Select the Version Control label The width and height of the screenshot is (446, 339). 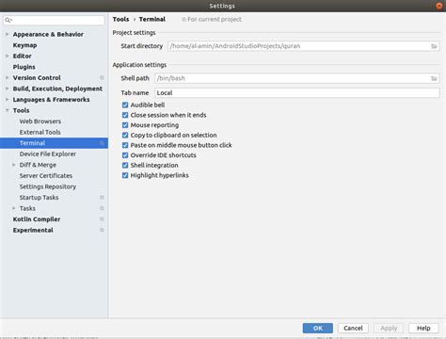[37, 77]
